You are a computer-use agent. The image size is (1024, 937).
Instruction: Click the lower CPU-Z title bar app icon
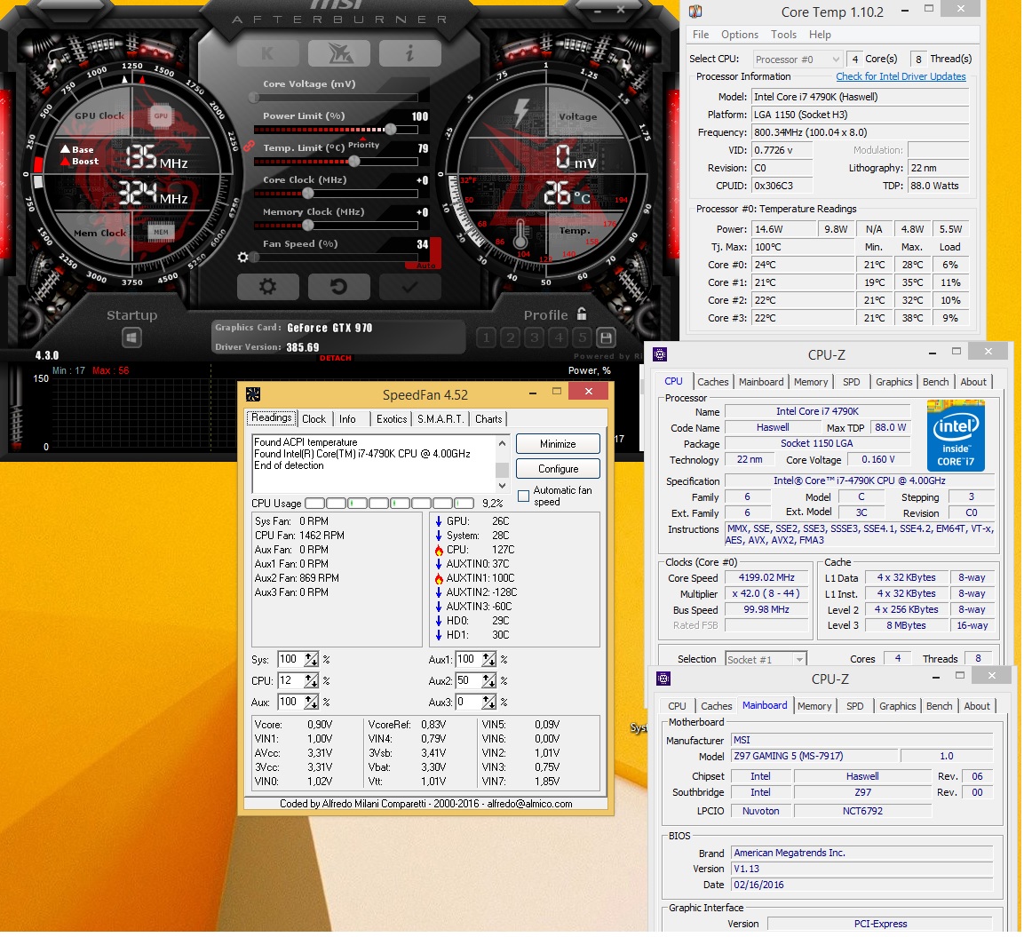[x=663, y=679]
